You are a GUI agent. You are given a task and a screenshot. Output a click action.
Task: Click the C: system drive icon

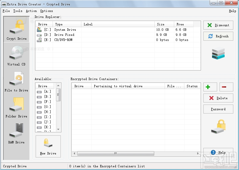(x=39, y=30)
